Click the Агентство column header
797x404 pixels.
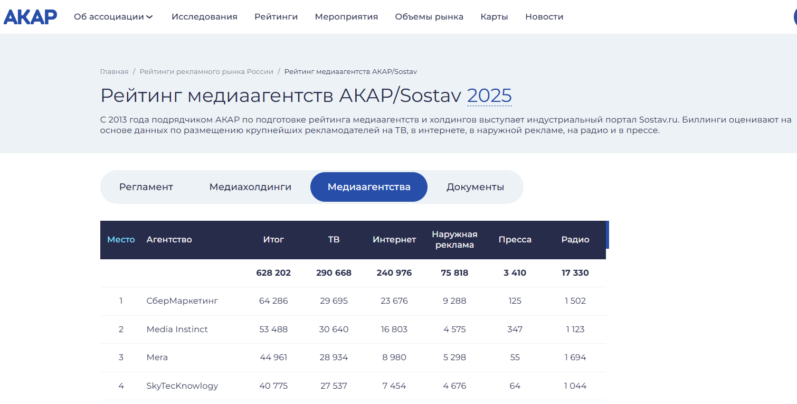(169, 240)
